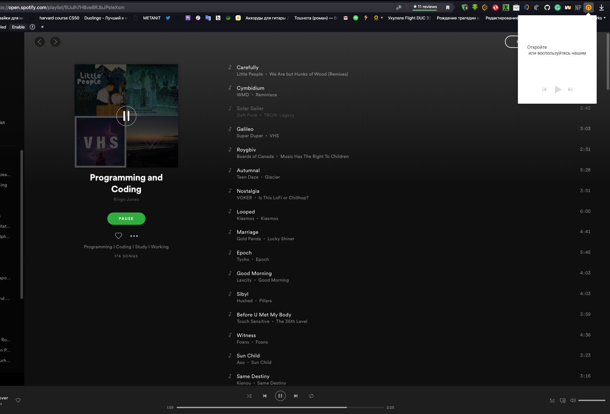Open the play queue icon
Image resolution: width=610 pixels, height=414 pixels.
[552, 401]
